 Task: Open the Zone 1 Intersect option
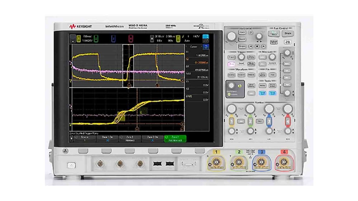point(130,139)
